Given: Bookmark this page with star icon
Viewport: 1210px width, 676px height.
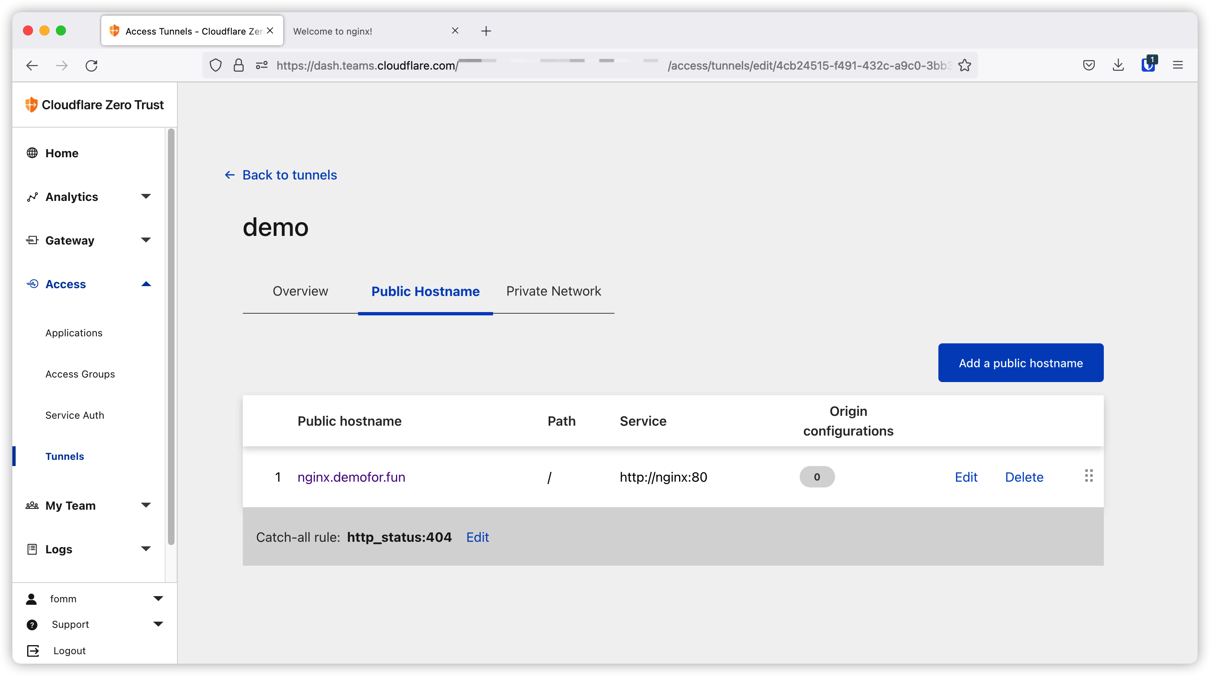Looking at the screenshot, I should (x=964, y=65).
